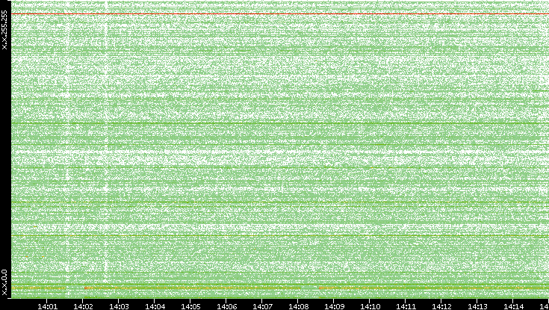Click the x.x.255.255 address axis label
This screenshot has height=310, width=549.
(x=4, y=30)
